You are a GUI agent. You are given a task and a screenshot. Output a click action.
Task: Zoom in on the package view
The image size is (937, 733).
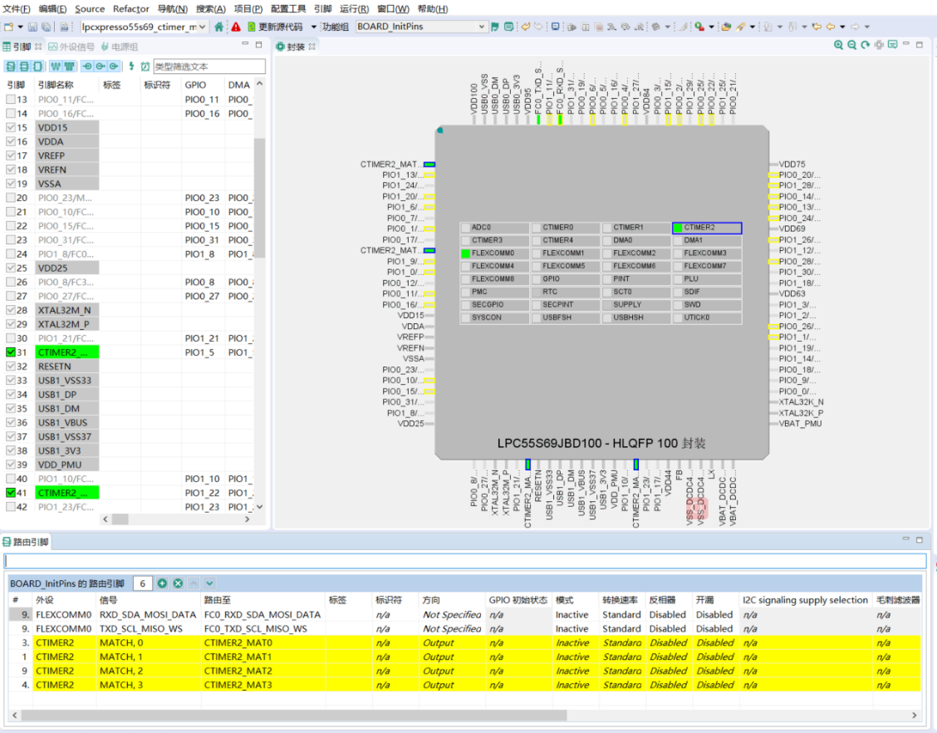click(839, 46)
